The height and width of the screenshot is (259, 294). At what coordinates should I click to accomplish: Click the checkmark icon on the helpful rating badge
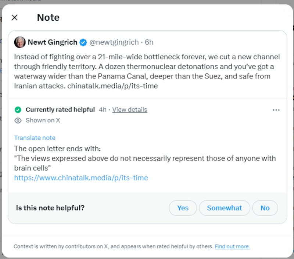pyautogui.click(x=18, y=109)
